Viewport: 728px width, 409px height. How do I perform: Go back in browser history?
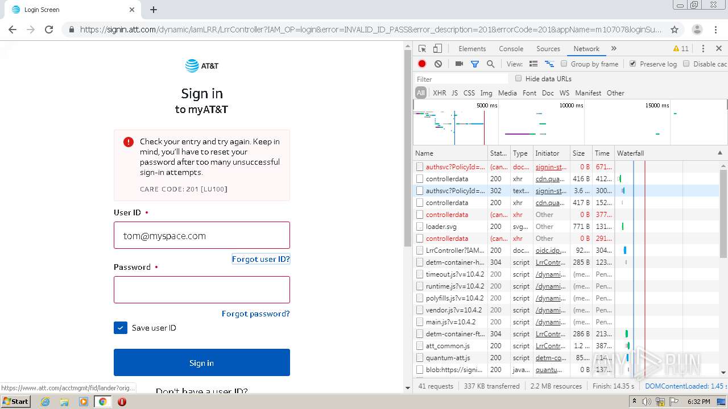pyautogui.click(x=13, y=30)
